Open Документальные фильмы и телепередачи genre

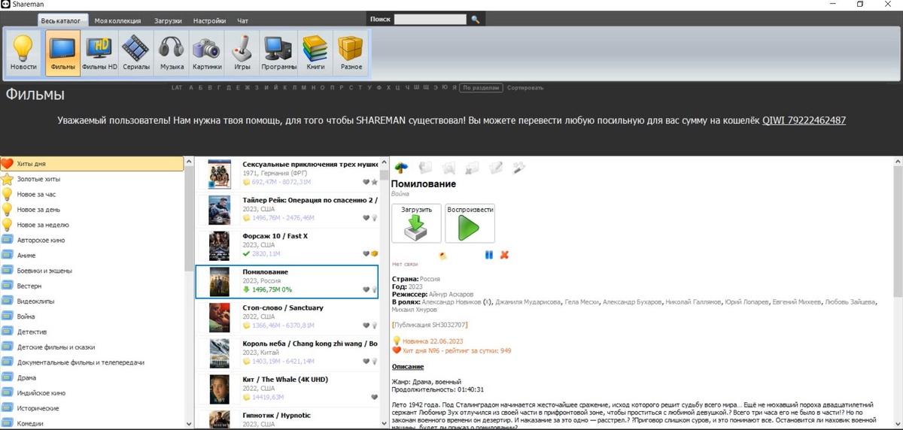click(92, 362)
